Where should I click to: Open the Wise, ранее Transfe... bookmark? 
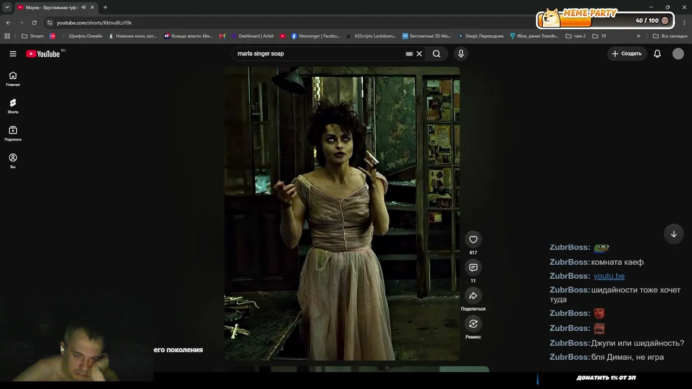pyautogui.click(x=534, y=36)
